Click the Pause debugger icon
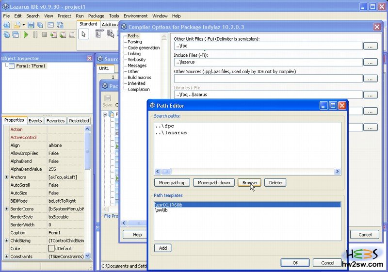Viewport: 388px width, 272px height. (x=35, y=34)
